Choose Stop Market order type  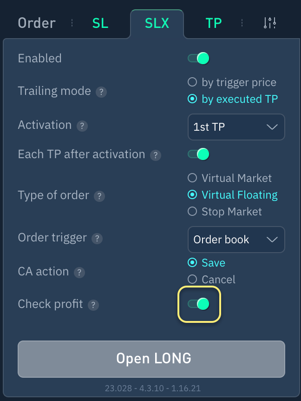(x=192, y=212)
